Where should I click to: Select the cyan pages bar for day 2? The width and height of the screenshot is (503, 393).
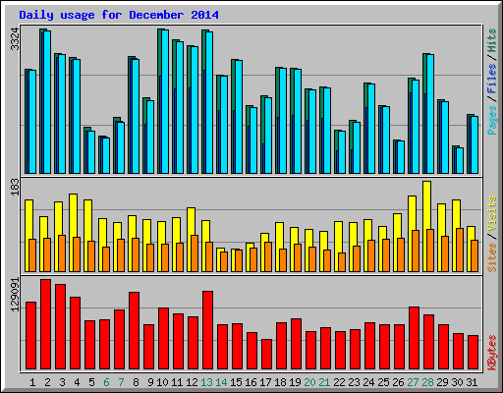pos(47,102)
